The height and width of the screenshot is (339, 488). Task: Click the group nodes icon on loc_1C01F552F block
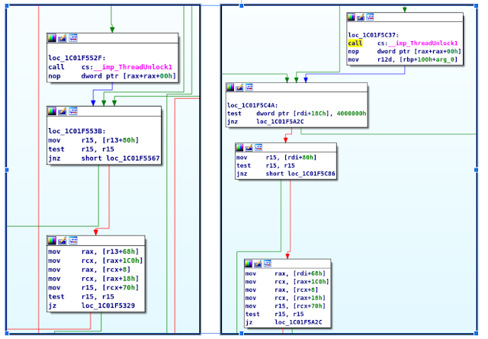click(73, 38)
